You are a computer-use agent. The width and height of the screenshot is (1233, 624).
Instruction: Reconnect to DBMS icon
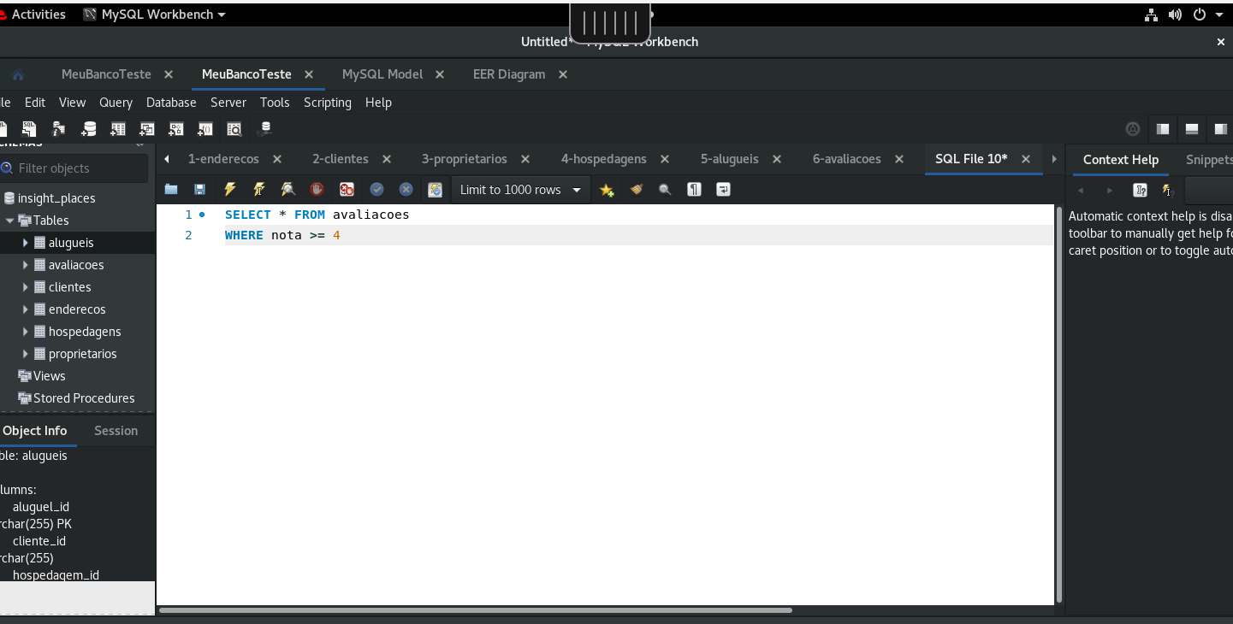(x=265, y=129)
